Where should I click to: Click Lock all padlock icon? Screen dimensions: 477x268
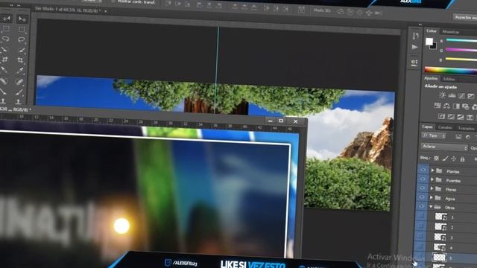[x=462, y=159]
